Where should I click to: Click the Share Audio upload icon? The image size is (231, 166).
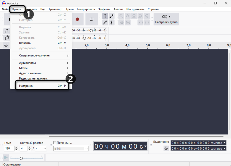[x=7, y=31]
